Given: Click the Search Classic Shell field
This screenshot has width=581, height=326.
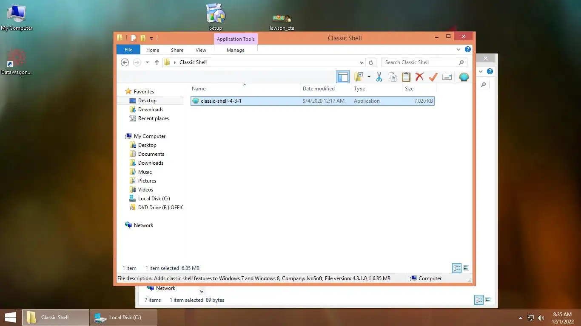Looking at the screenshot, I should (420, 62).
